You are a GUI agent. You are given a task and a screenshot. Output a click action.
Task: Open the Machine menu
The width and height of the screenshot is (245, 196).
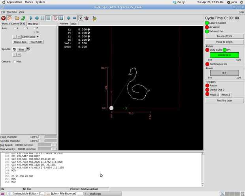[12, 12]
